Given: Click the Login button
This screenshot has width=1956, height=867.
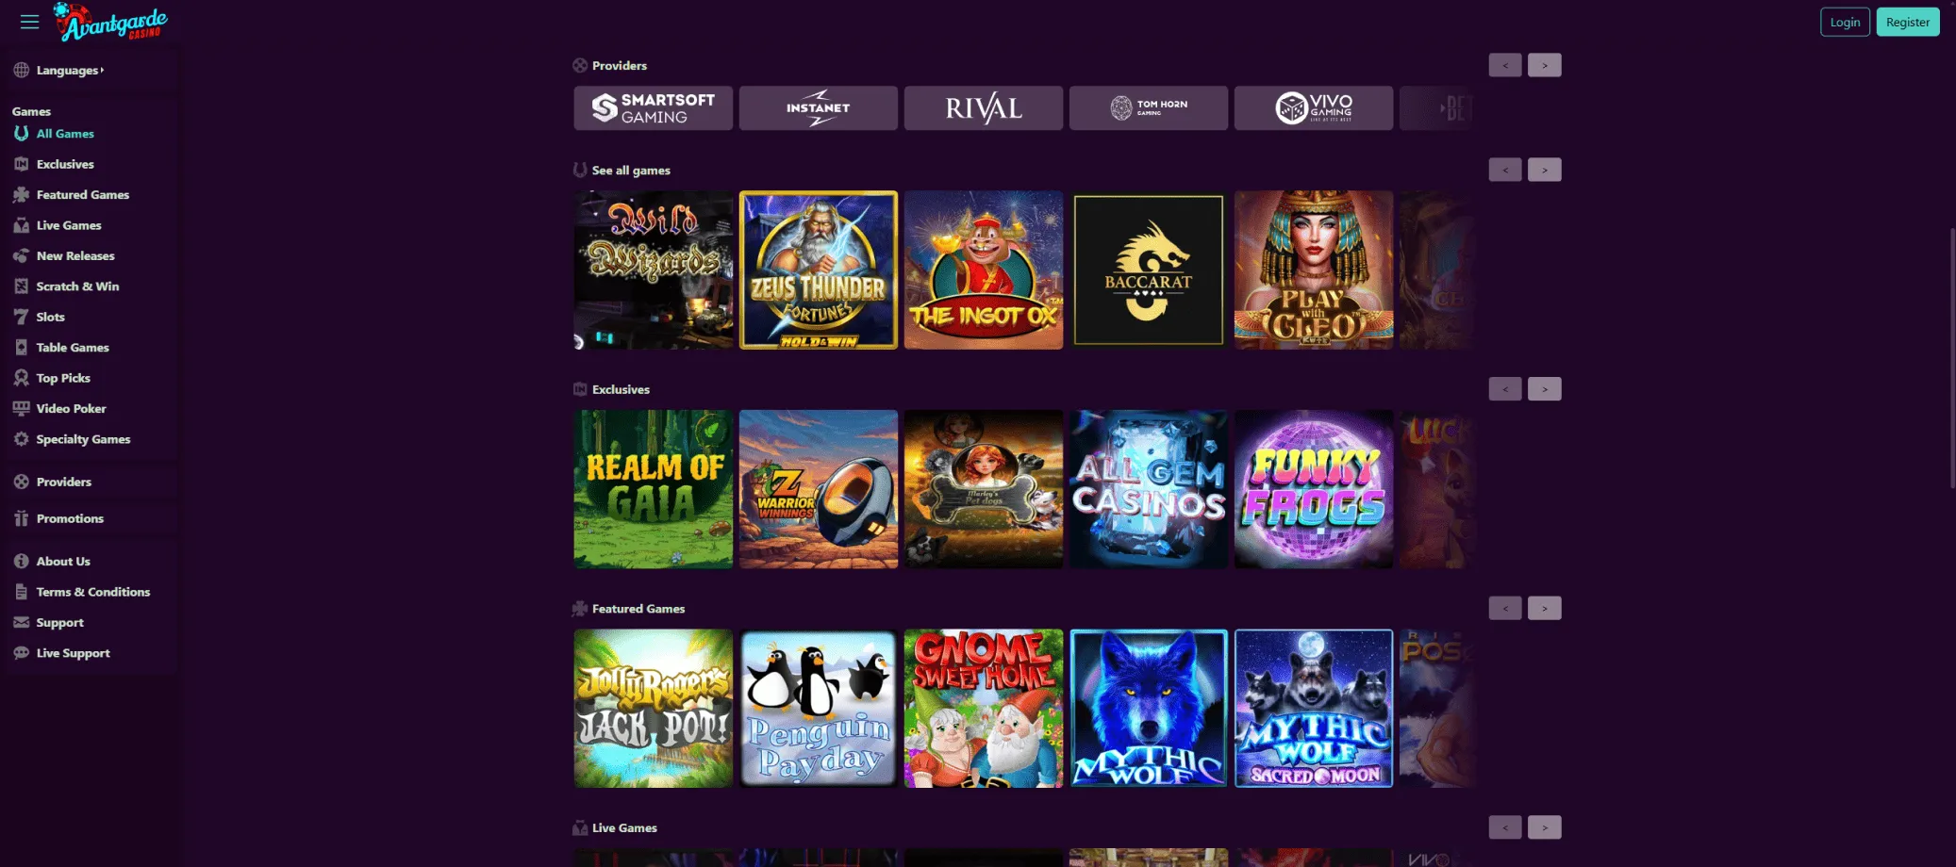Looking at the screenshot, I should click(x=1845, y=22).
